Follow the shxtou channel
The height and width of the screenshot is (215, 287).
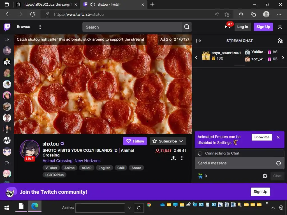click(x=135, y=141)
